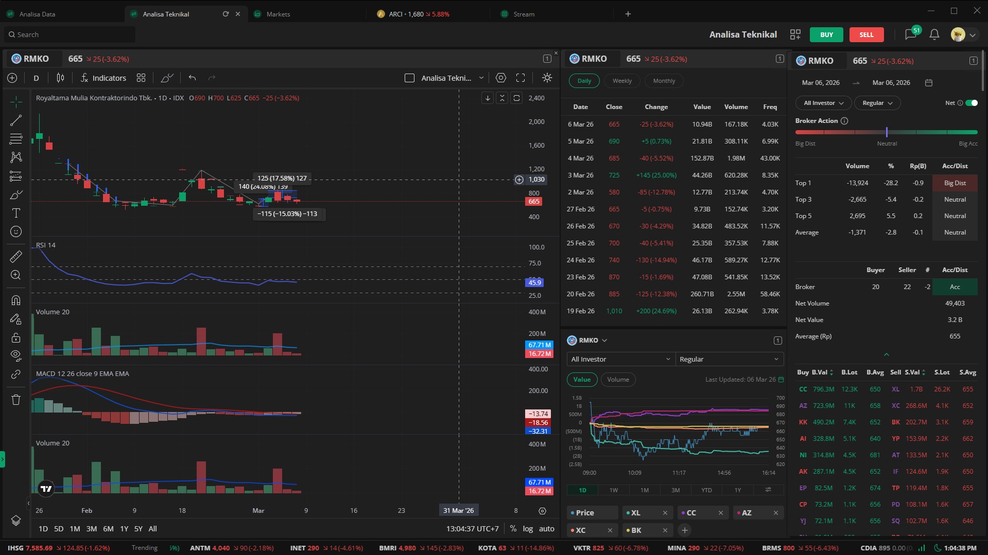Click the ruler measure tool

pyautogui.click(x=16, y=256)
